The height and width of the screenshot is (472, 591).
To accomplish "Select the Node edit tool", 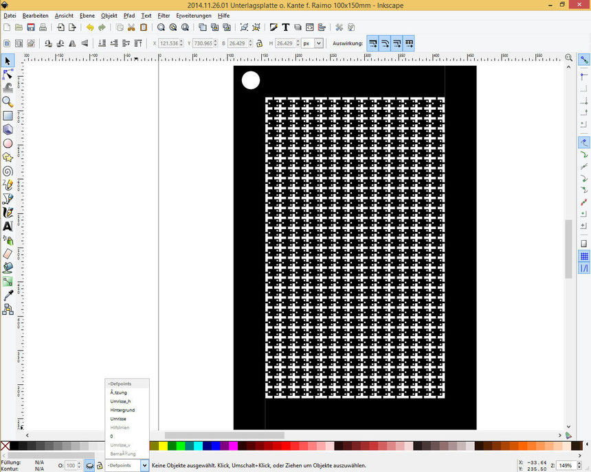I will click(x=8, y=74).
